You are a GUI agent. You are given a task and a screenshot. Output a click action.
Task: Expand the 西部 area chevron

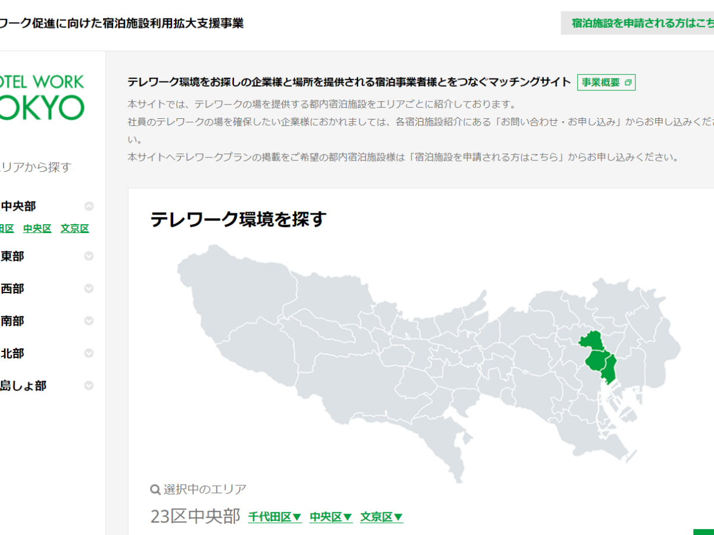(x=89, y=288)
